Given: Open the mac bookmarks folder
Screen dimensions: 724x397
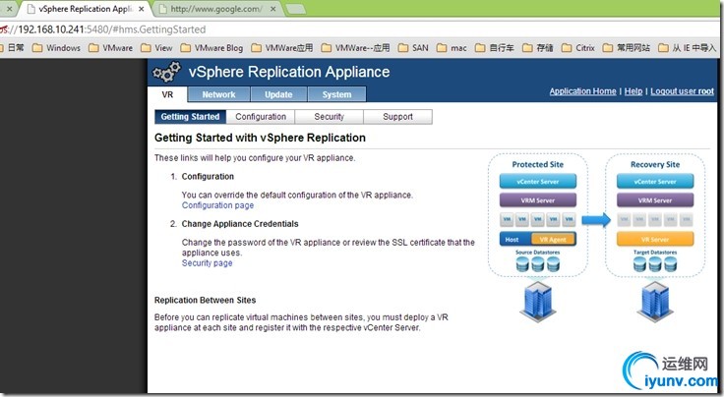Looking at the screenshot, I should coord(452,48).
